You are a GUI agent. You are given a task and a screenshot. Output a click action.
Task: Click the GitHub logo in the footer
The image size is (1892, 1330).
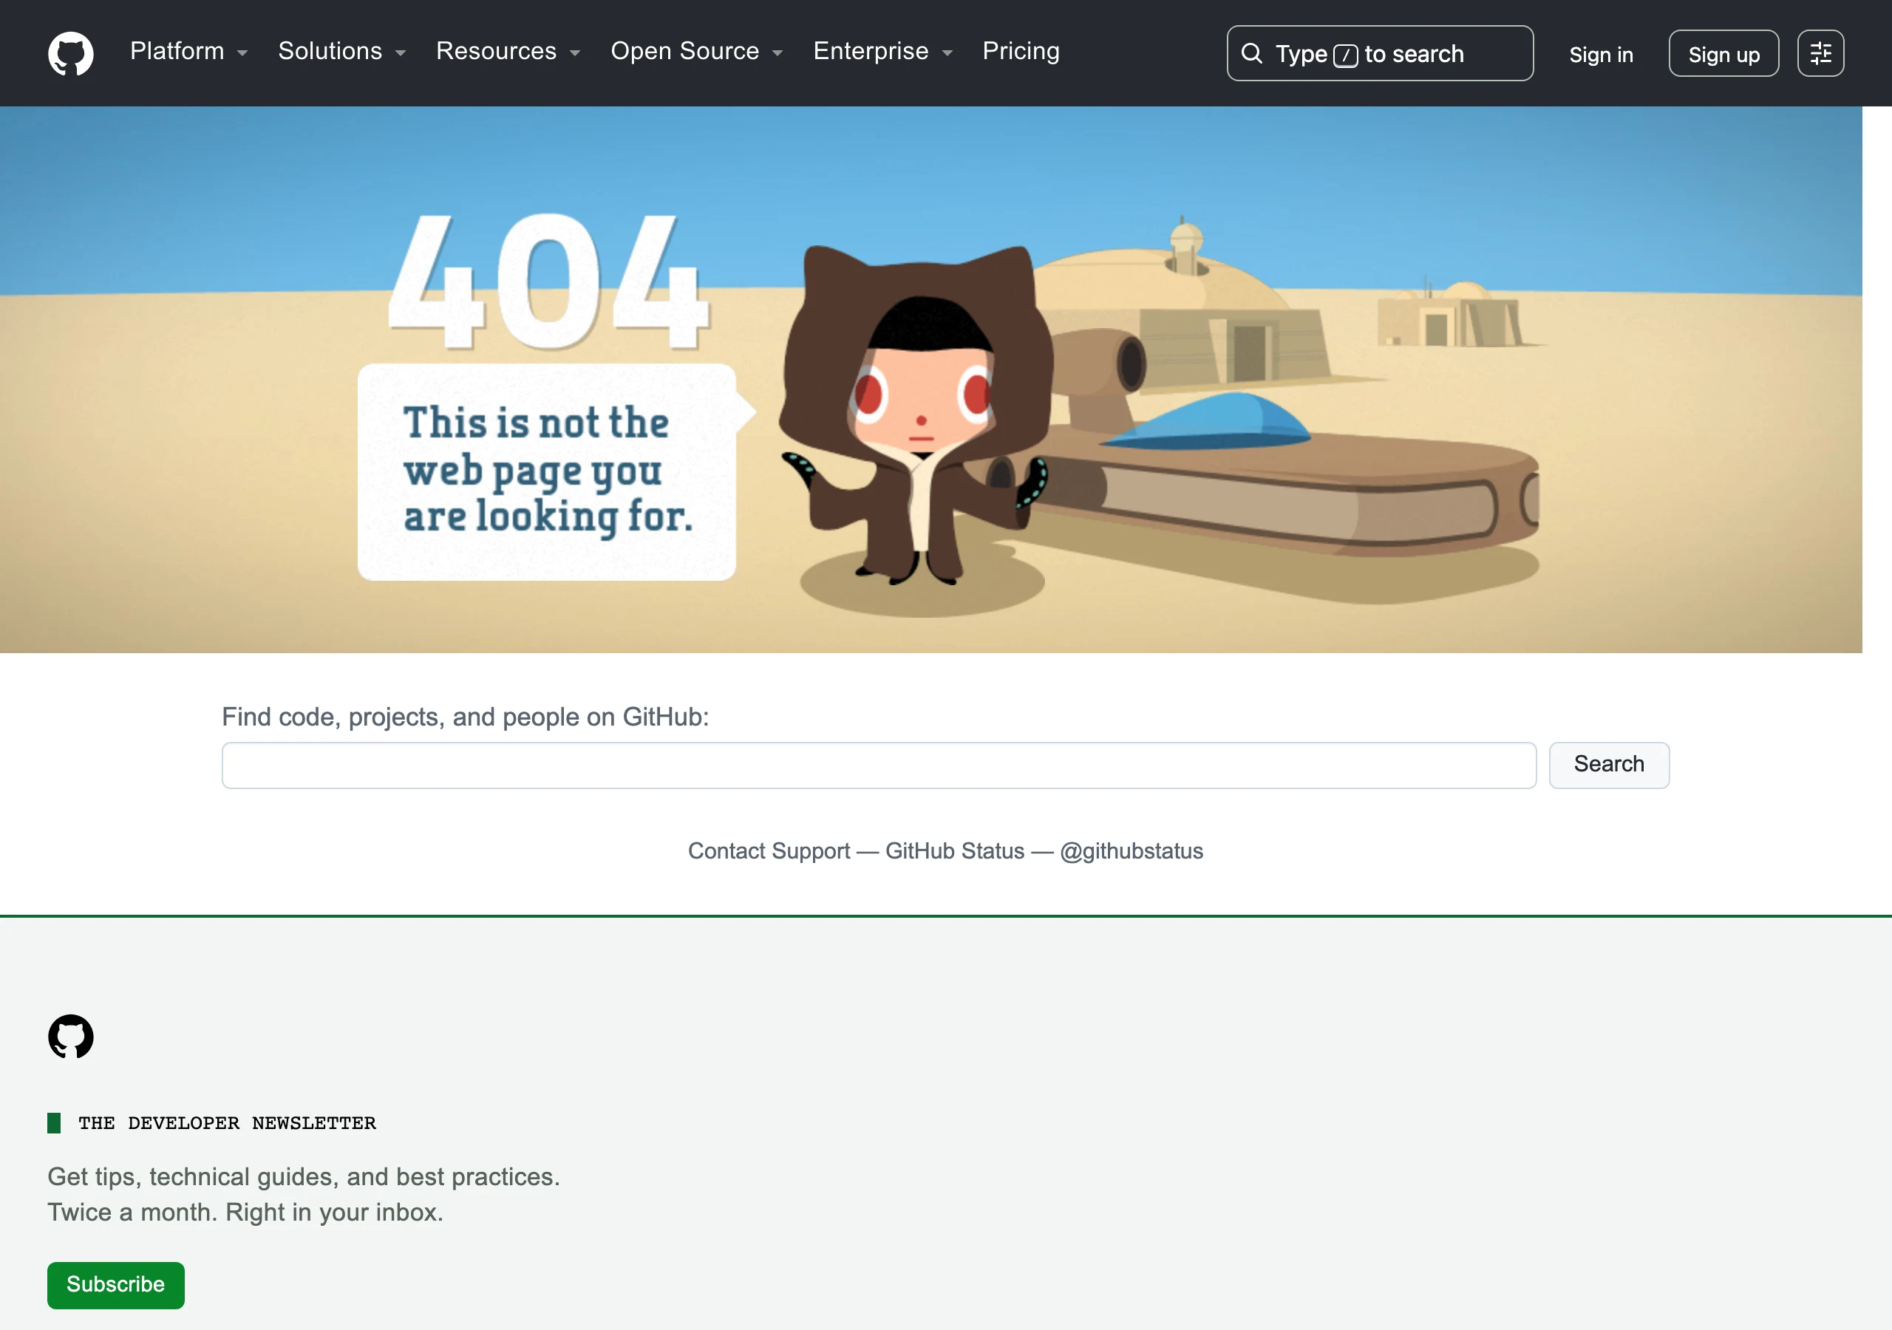coord(71,1036)
